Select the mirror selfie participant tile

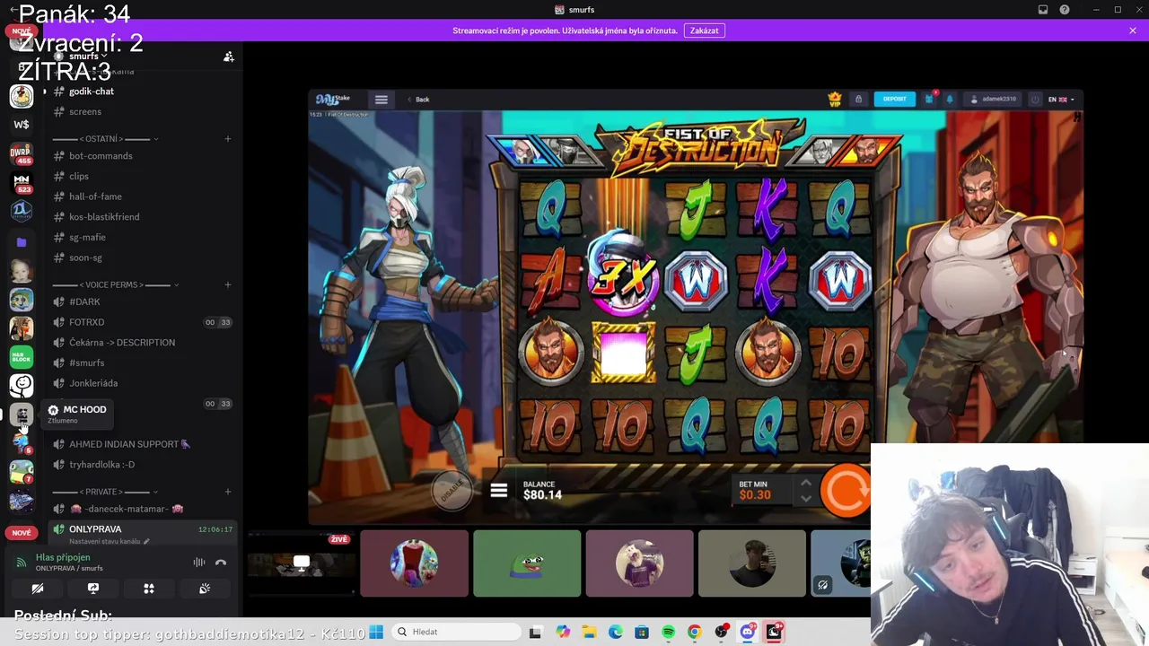(x=752, y=563)
